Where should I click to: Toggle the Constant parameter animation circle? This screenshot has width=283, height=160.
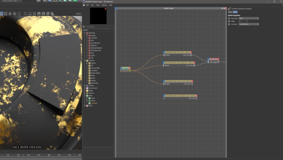[x=229, y=24]
